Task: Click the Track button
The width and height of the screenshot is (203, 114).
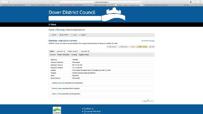Action: click(132, 46)
